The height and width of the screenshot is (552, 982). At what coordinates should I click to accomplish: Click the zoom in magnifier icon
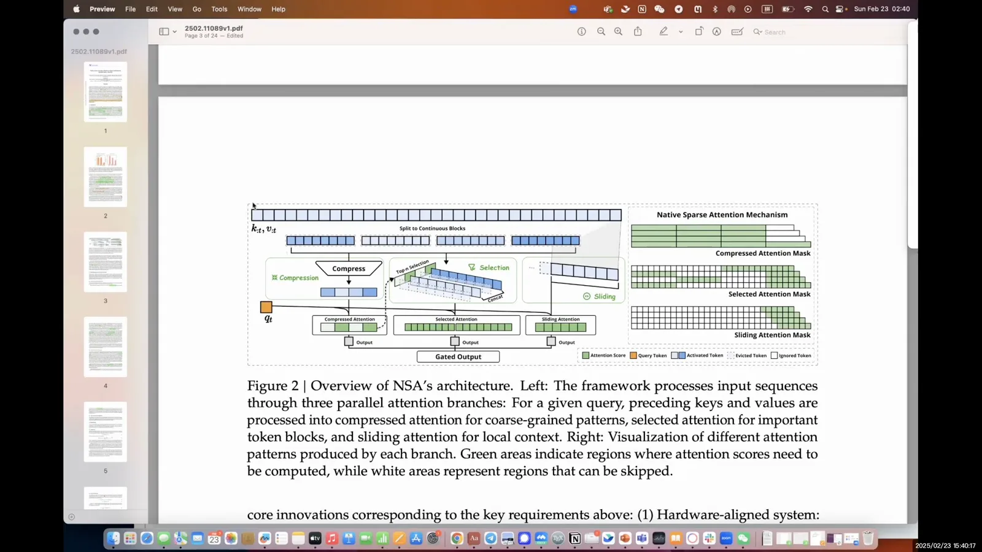pos(618,32)
